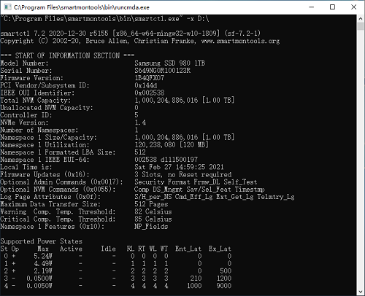The height and width of the screenshot is (296, 365).
Task: Click the Samsung SSD 980 1TB model text
Action: (x=170, y=63)
